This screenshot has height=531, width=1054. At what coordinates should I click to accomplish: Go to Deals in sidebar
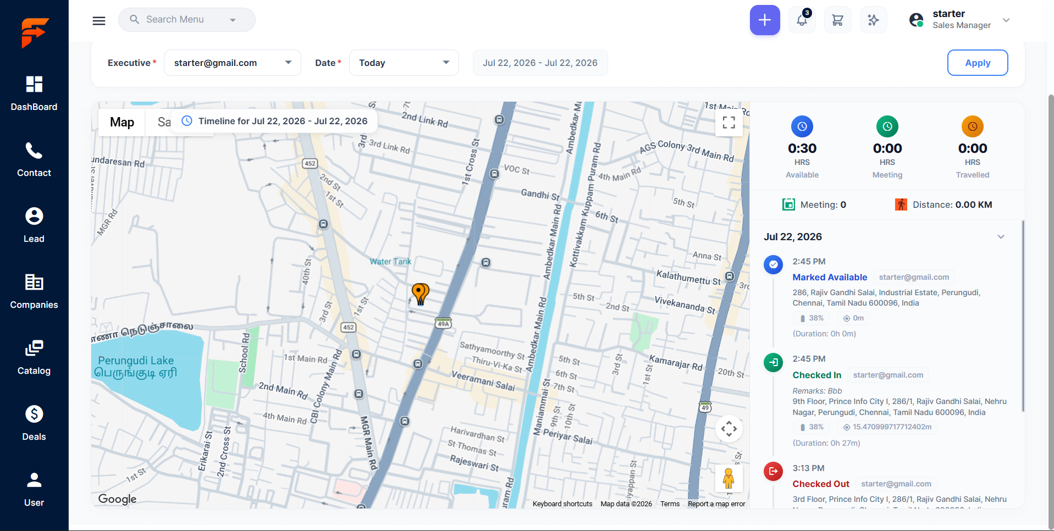click(x=34, y=424)
